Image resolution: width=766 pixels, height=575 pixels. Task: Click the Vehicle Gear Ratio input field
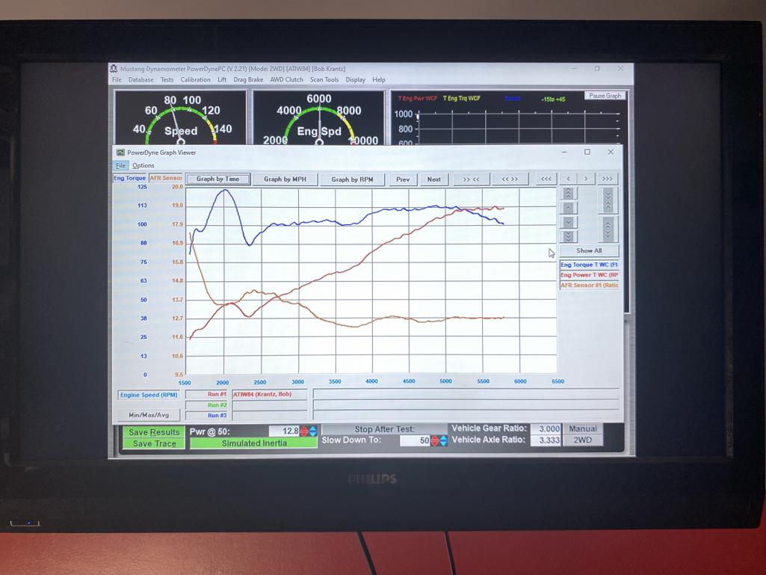coord(546,429)
